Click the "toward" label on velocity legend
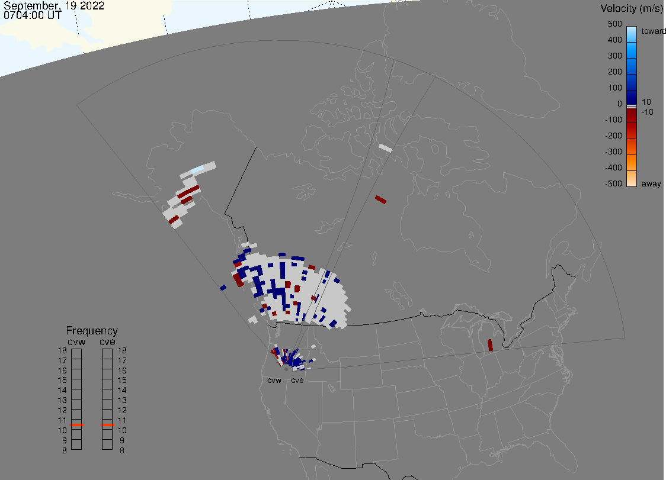666x480 pixels. [x=653, y=31]
